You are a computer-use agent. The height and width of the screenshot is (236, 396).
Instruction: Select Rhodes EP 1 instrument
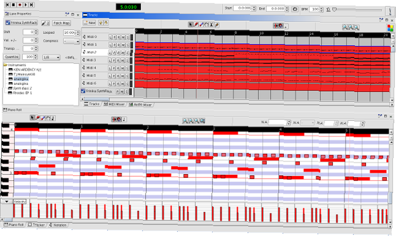[23, 93]
